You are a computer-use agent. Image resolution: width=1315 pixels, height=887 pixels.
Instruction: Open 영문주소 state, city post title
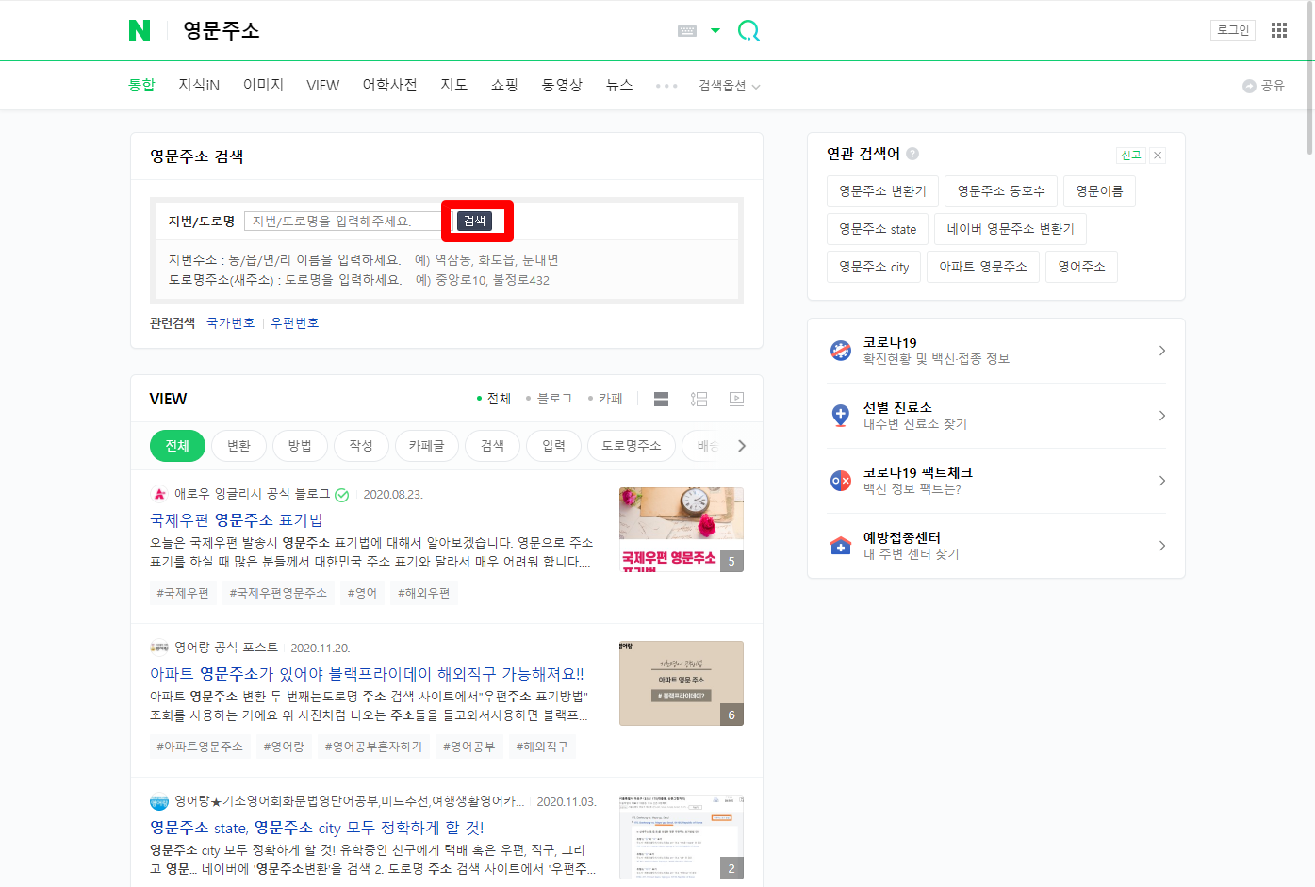coord(317,828)
